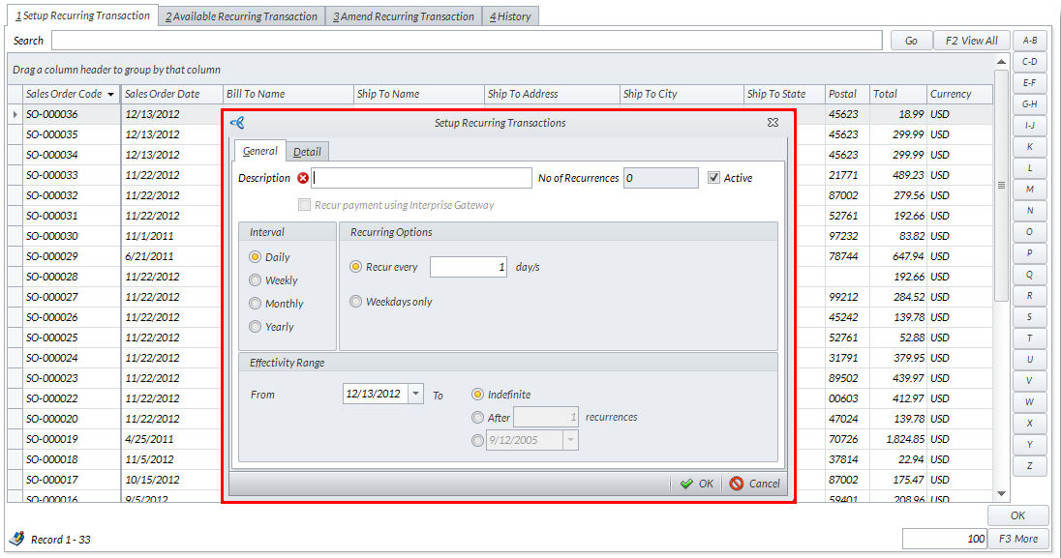The image size is (1061, 558).
Task: Open the From date dropdown calendar
Action: click(415, 394)
